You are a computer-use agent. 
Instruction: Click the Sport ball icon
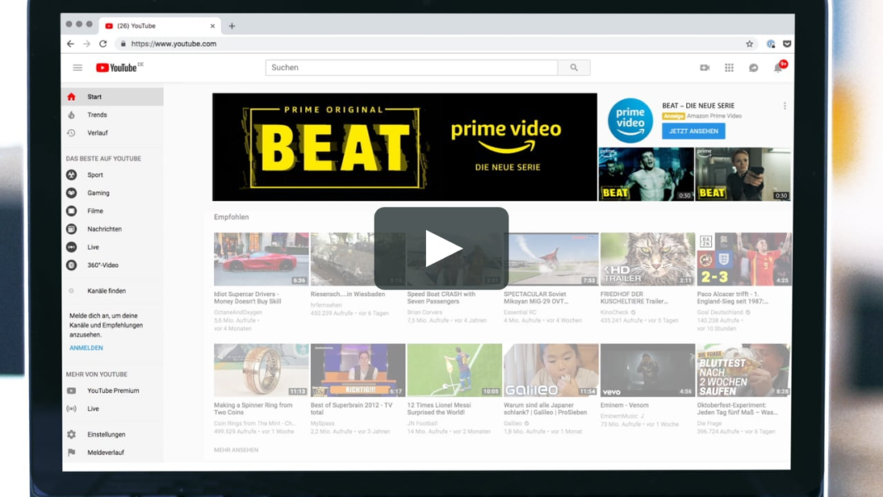coord(72,174)
